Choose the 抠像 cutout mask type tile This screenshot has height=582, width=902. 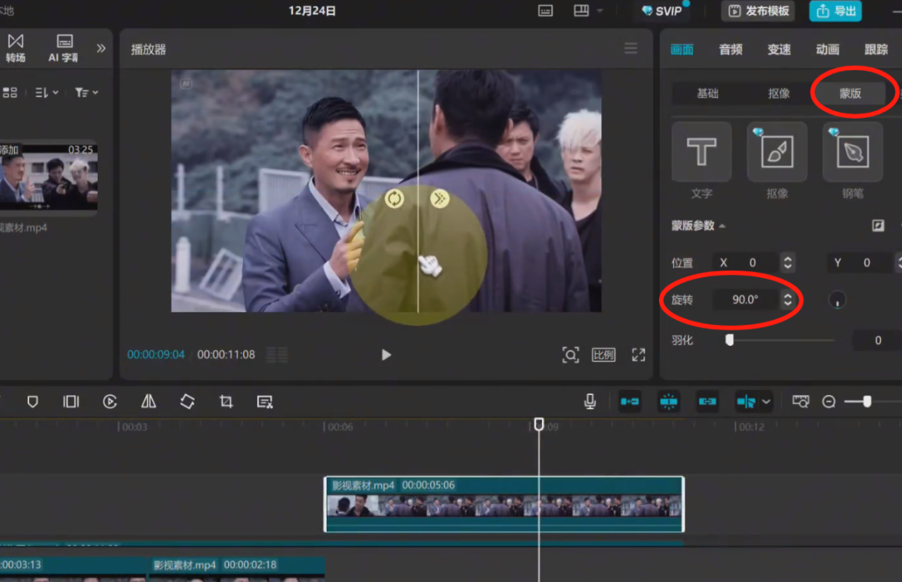click(x=778, y=152)
